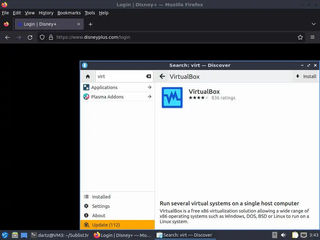This screenshot has height=240, width=320.
Task: Open Update (112) page
Action: click(x=117, y=225)
